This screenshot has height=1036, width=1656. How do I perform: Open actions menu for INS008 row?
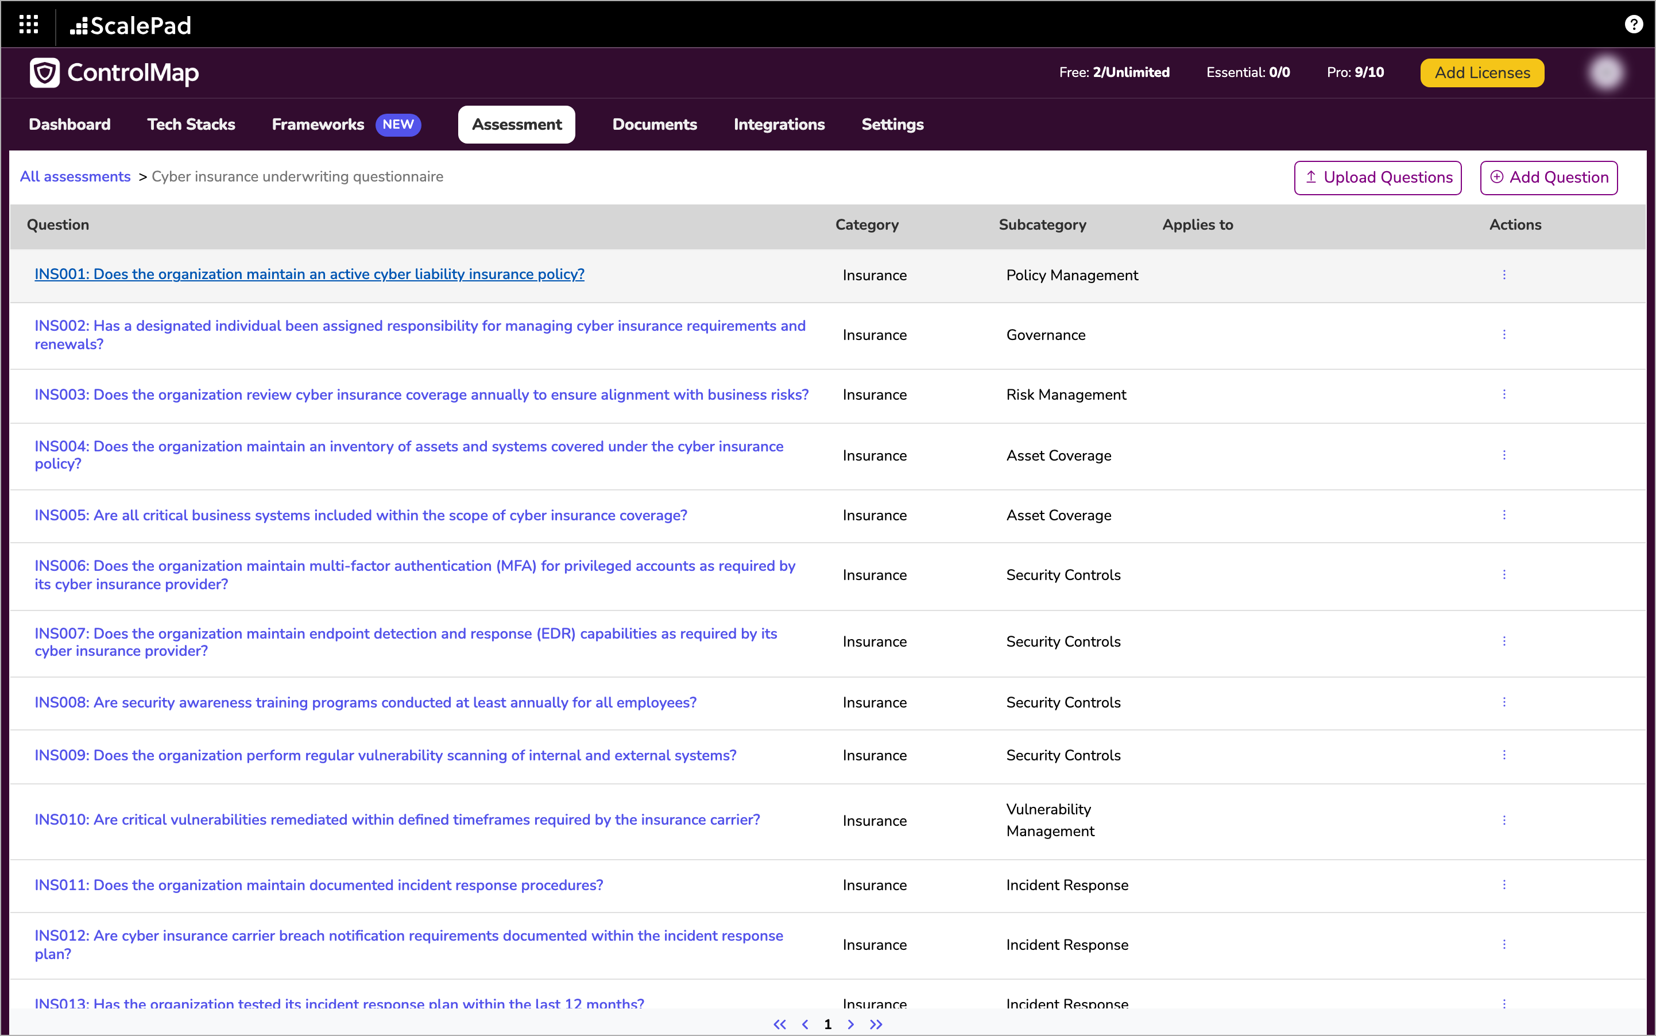(x=1504, y=702)
